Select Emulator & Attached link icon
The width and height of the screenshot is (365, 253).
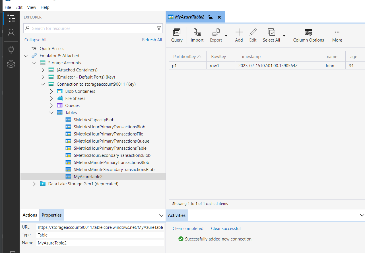pyautogui.click(x=34, y=56)
